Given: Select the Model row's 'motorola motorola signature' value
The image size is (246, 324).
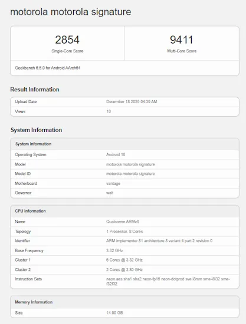Looking at the screenshot, I should click(130, 164).
